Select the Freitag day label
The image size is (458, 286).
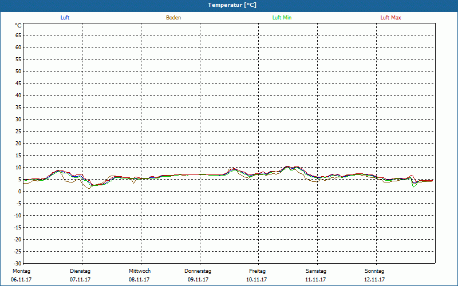coord(257,271)
